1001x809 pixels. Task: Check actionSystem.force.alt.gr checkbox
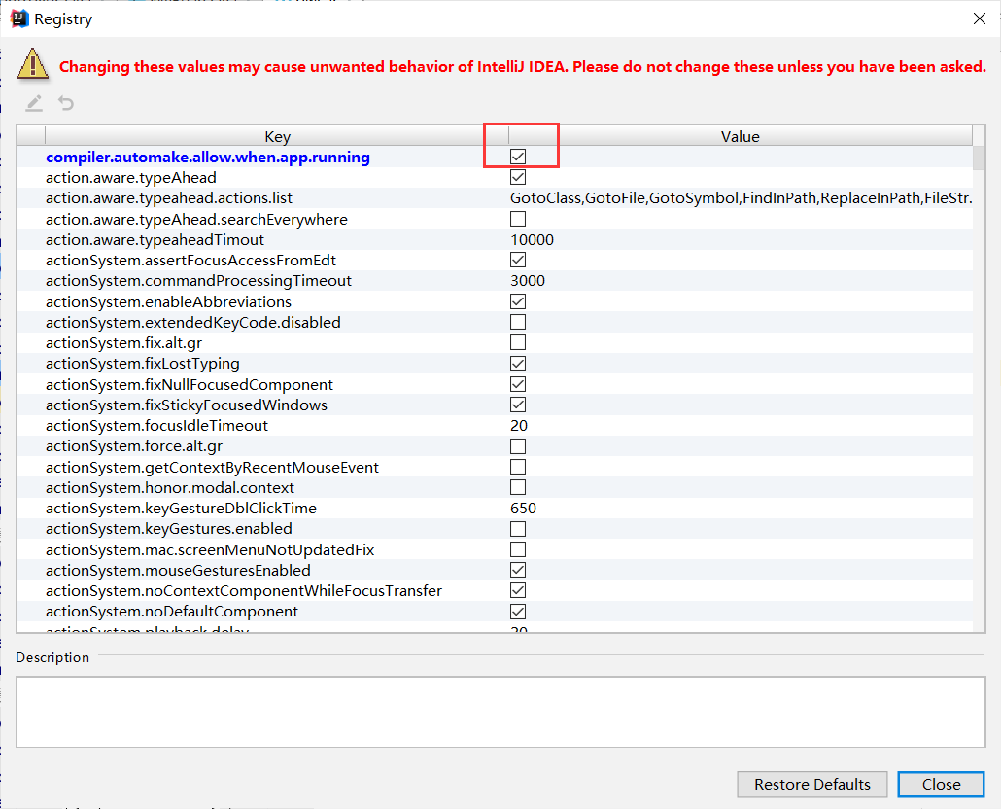pyautogui.click(x=518, y=445)
